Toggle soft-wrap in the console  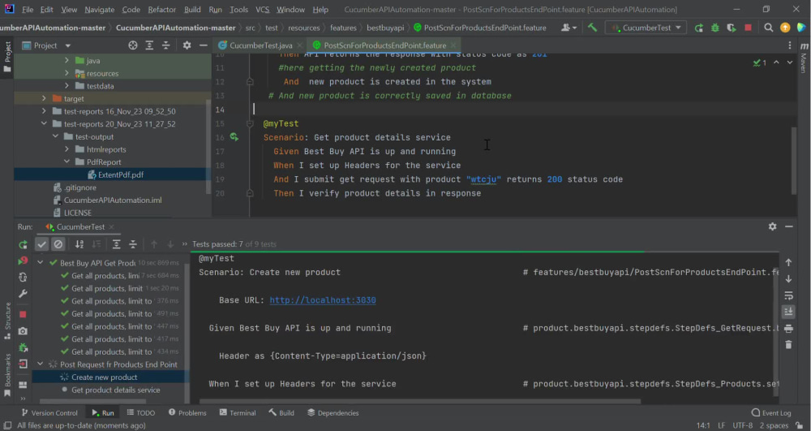click(788, 295)
